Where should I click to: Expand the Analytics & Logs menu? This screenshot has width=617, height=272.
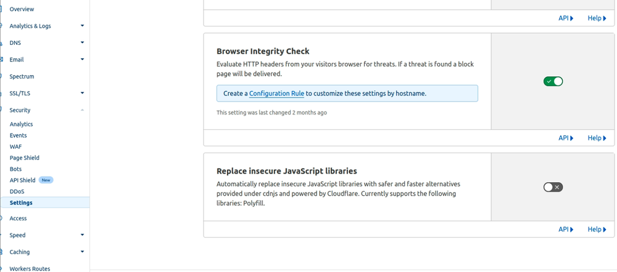pos(82,26)
